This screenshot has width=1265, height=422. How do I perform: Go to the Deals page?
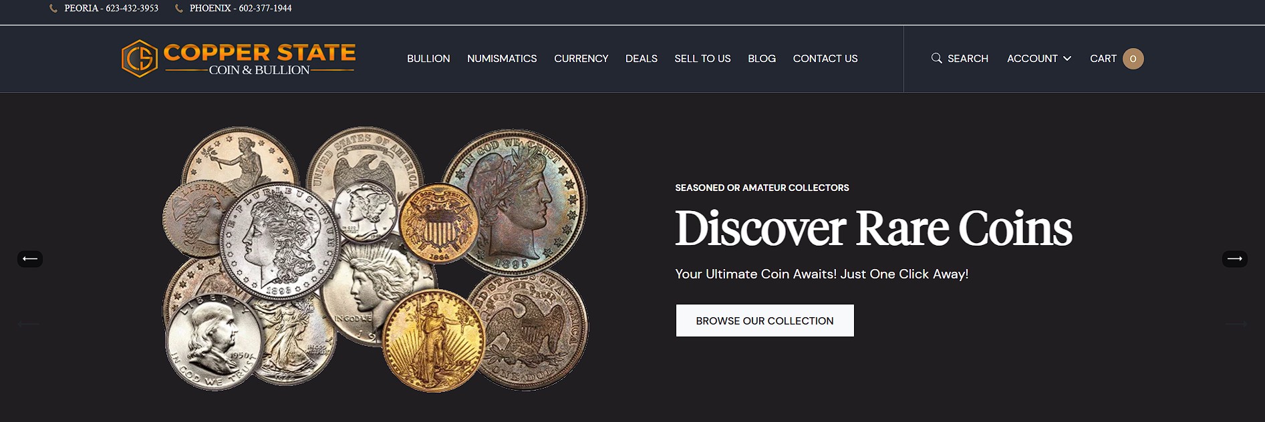[x=642, y=59]
